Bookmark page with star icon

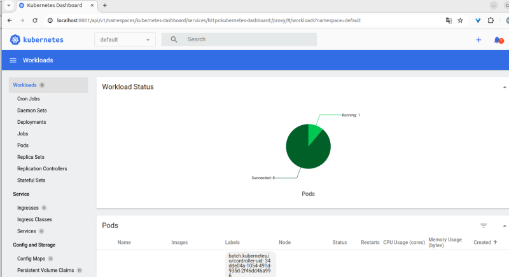tap(460, 20)
